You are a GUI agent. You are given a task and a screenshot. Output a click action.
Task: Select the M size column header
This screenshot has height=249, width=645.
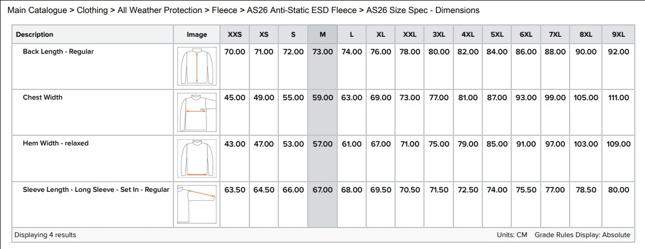pos(322,35)
